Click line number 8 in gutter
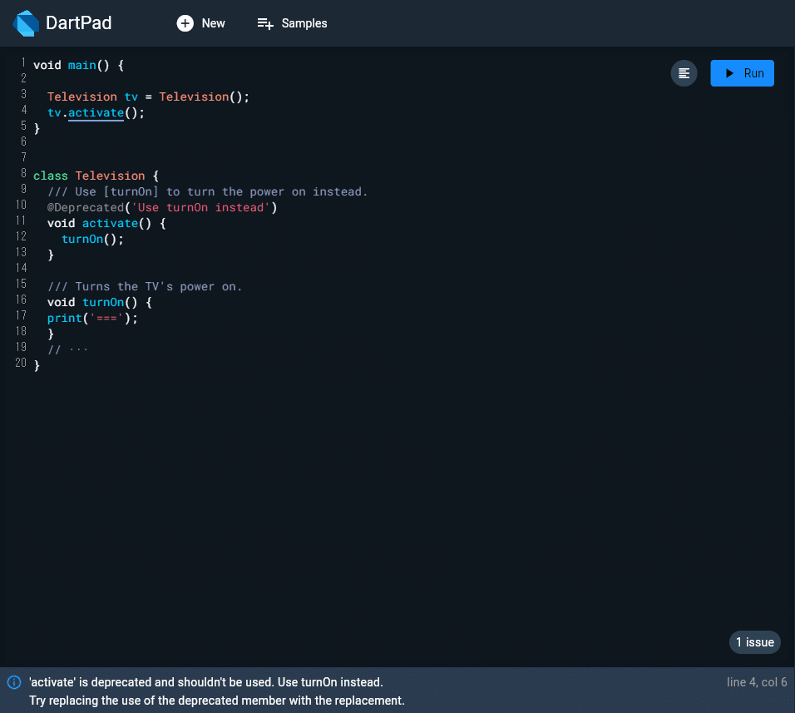 point(23,173)
